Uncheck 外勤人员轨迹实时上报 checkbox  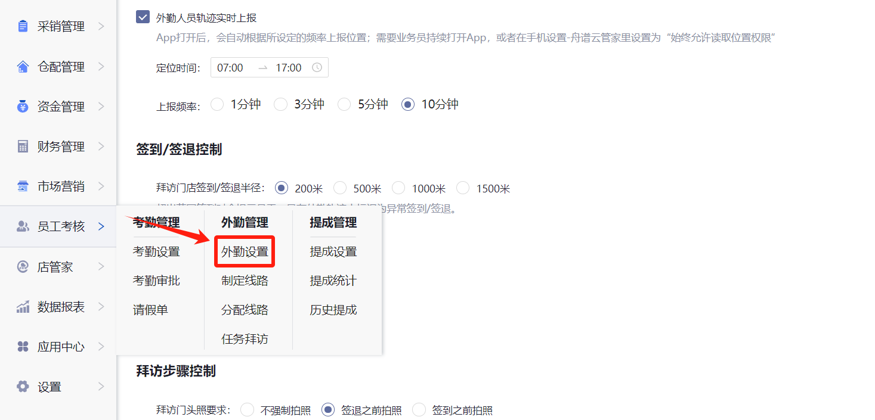coord(143,17)
